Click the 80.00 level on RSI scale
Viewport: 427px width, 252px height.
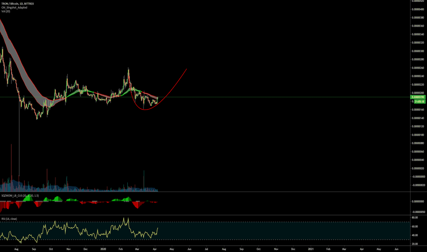coord(415,218)
